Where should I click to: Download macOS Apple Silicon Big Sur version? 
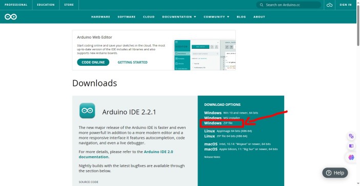[241, 149]
